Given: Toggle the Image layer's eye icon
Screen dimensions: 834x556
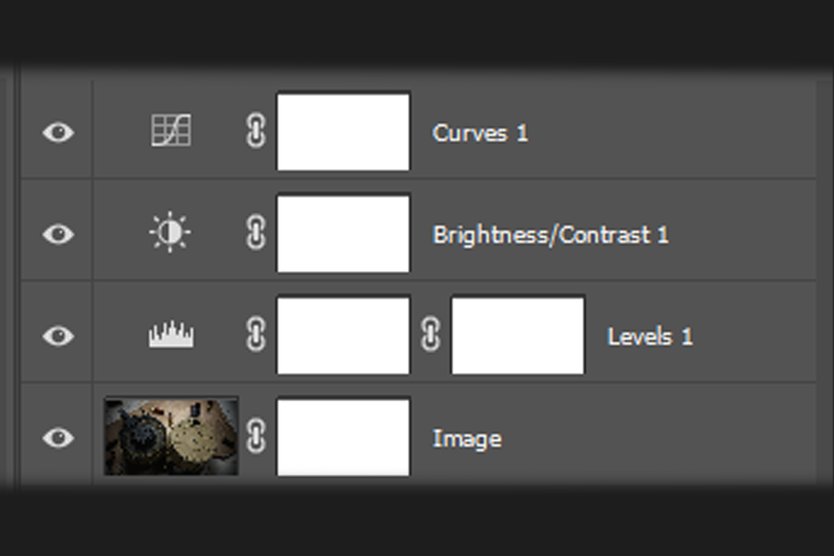Looking at the screenshot, I should point(58,438).
